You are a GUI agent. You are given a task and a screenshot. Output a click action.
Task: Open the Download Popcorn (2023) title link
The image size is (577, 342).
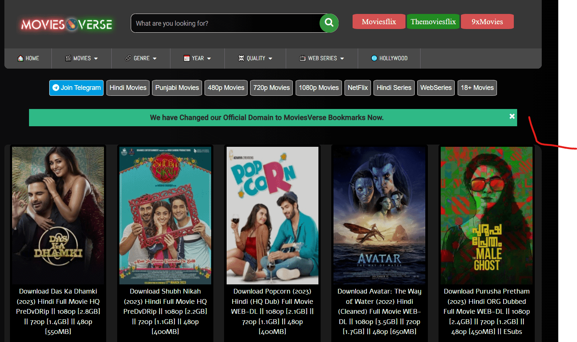coord(273,312)
